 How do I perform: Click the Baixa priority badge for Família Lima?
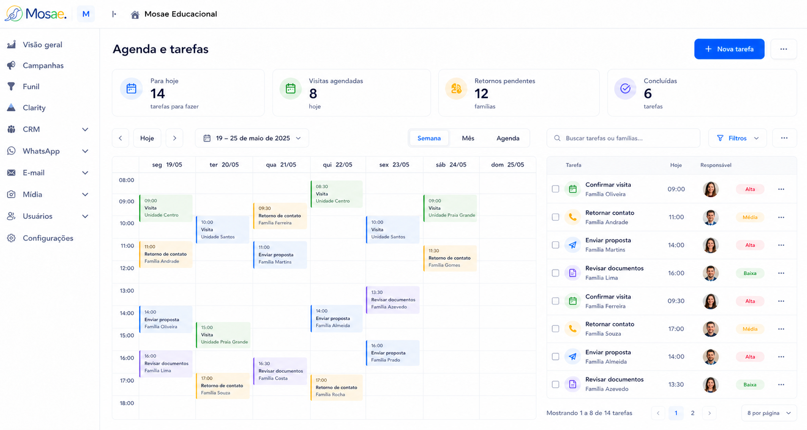(x=750, y=273)
